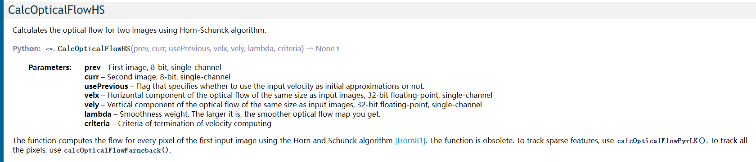Click the blue vertical bar at left edge
Image resolution: width=756 pixels, height=162 pixels.
[x=1, y=81]
